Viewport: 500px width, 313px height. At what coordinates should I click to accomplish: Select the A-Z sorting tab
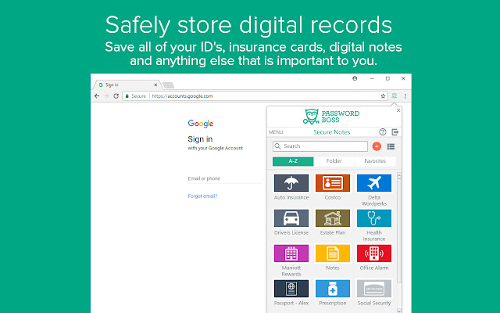pos(293,161)
